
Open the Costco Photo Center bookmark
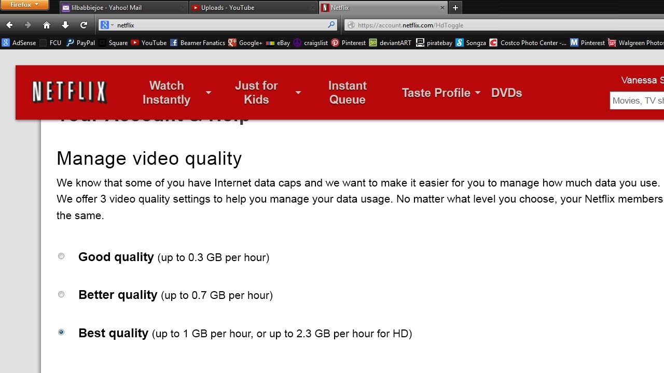pos(529,43)
